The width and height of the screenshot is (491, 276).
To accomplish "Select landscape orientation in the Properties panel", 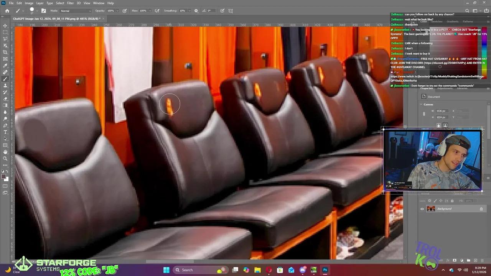I will pyautogui.click(x=445, y=125).
